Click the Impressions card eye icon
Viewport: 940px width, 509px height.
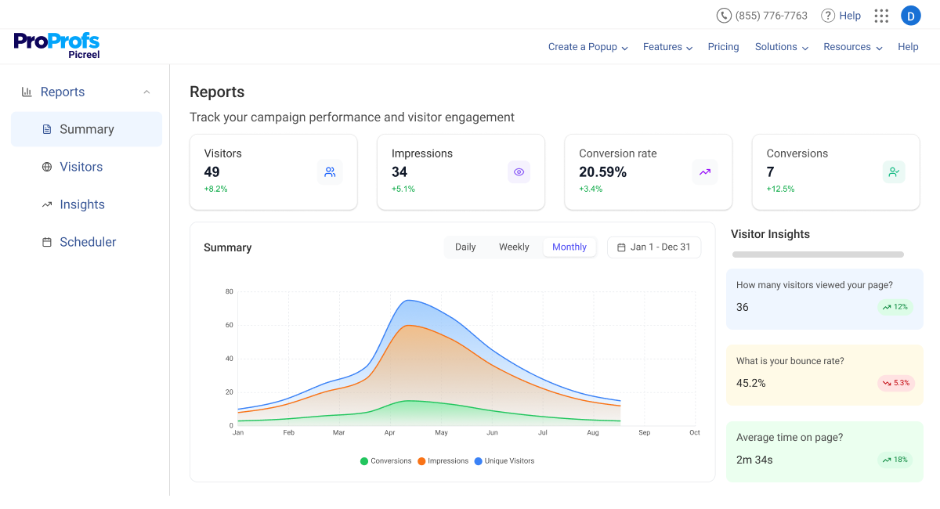[518, 172]
